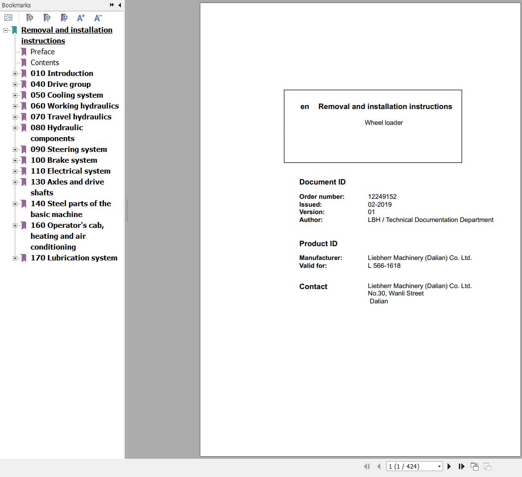Image resolution: width=522 pixels, height=477 pixels.
Task: Click the teal root bookmark icon
Action: pos(14,30)
